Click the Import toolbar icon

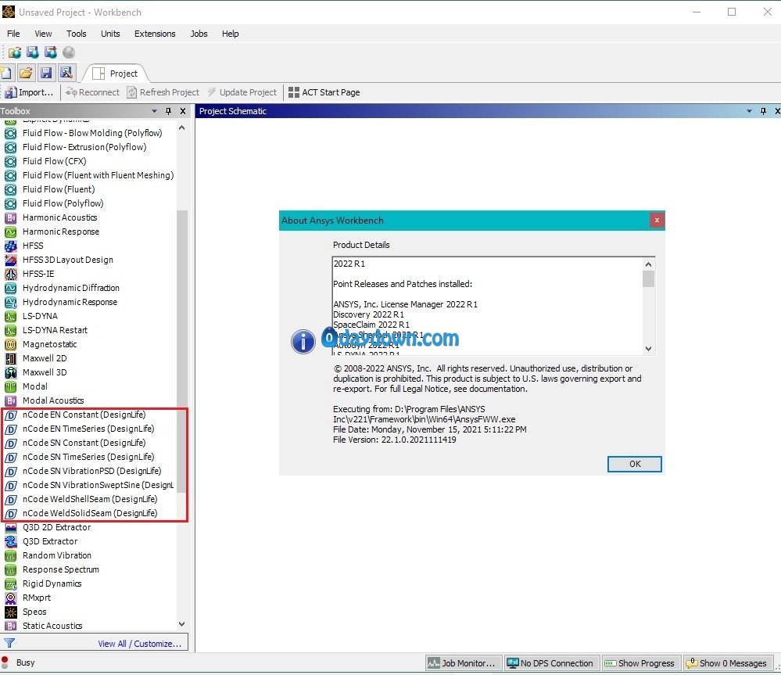click(10, 92)
